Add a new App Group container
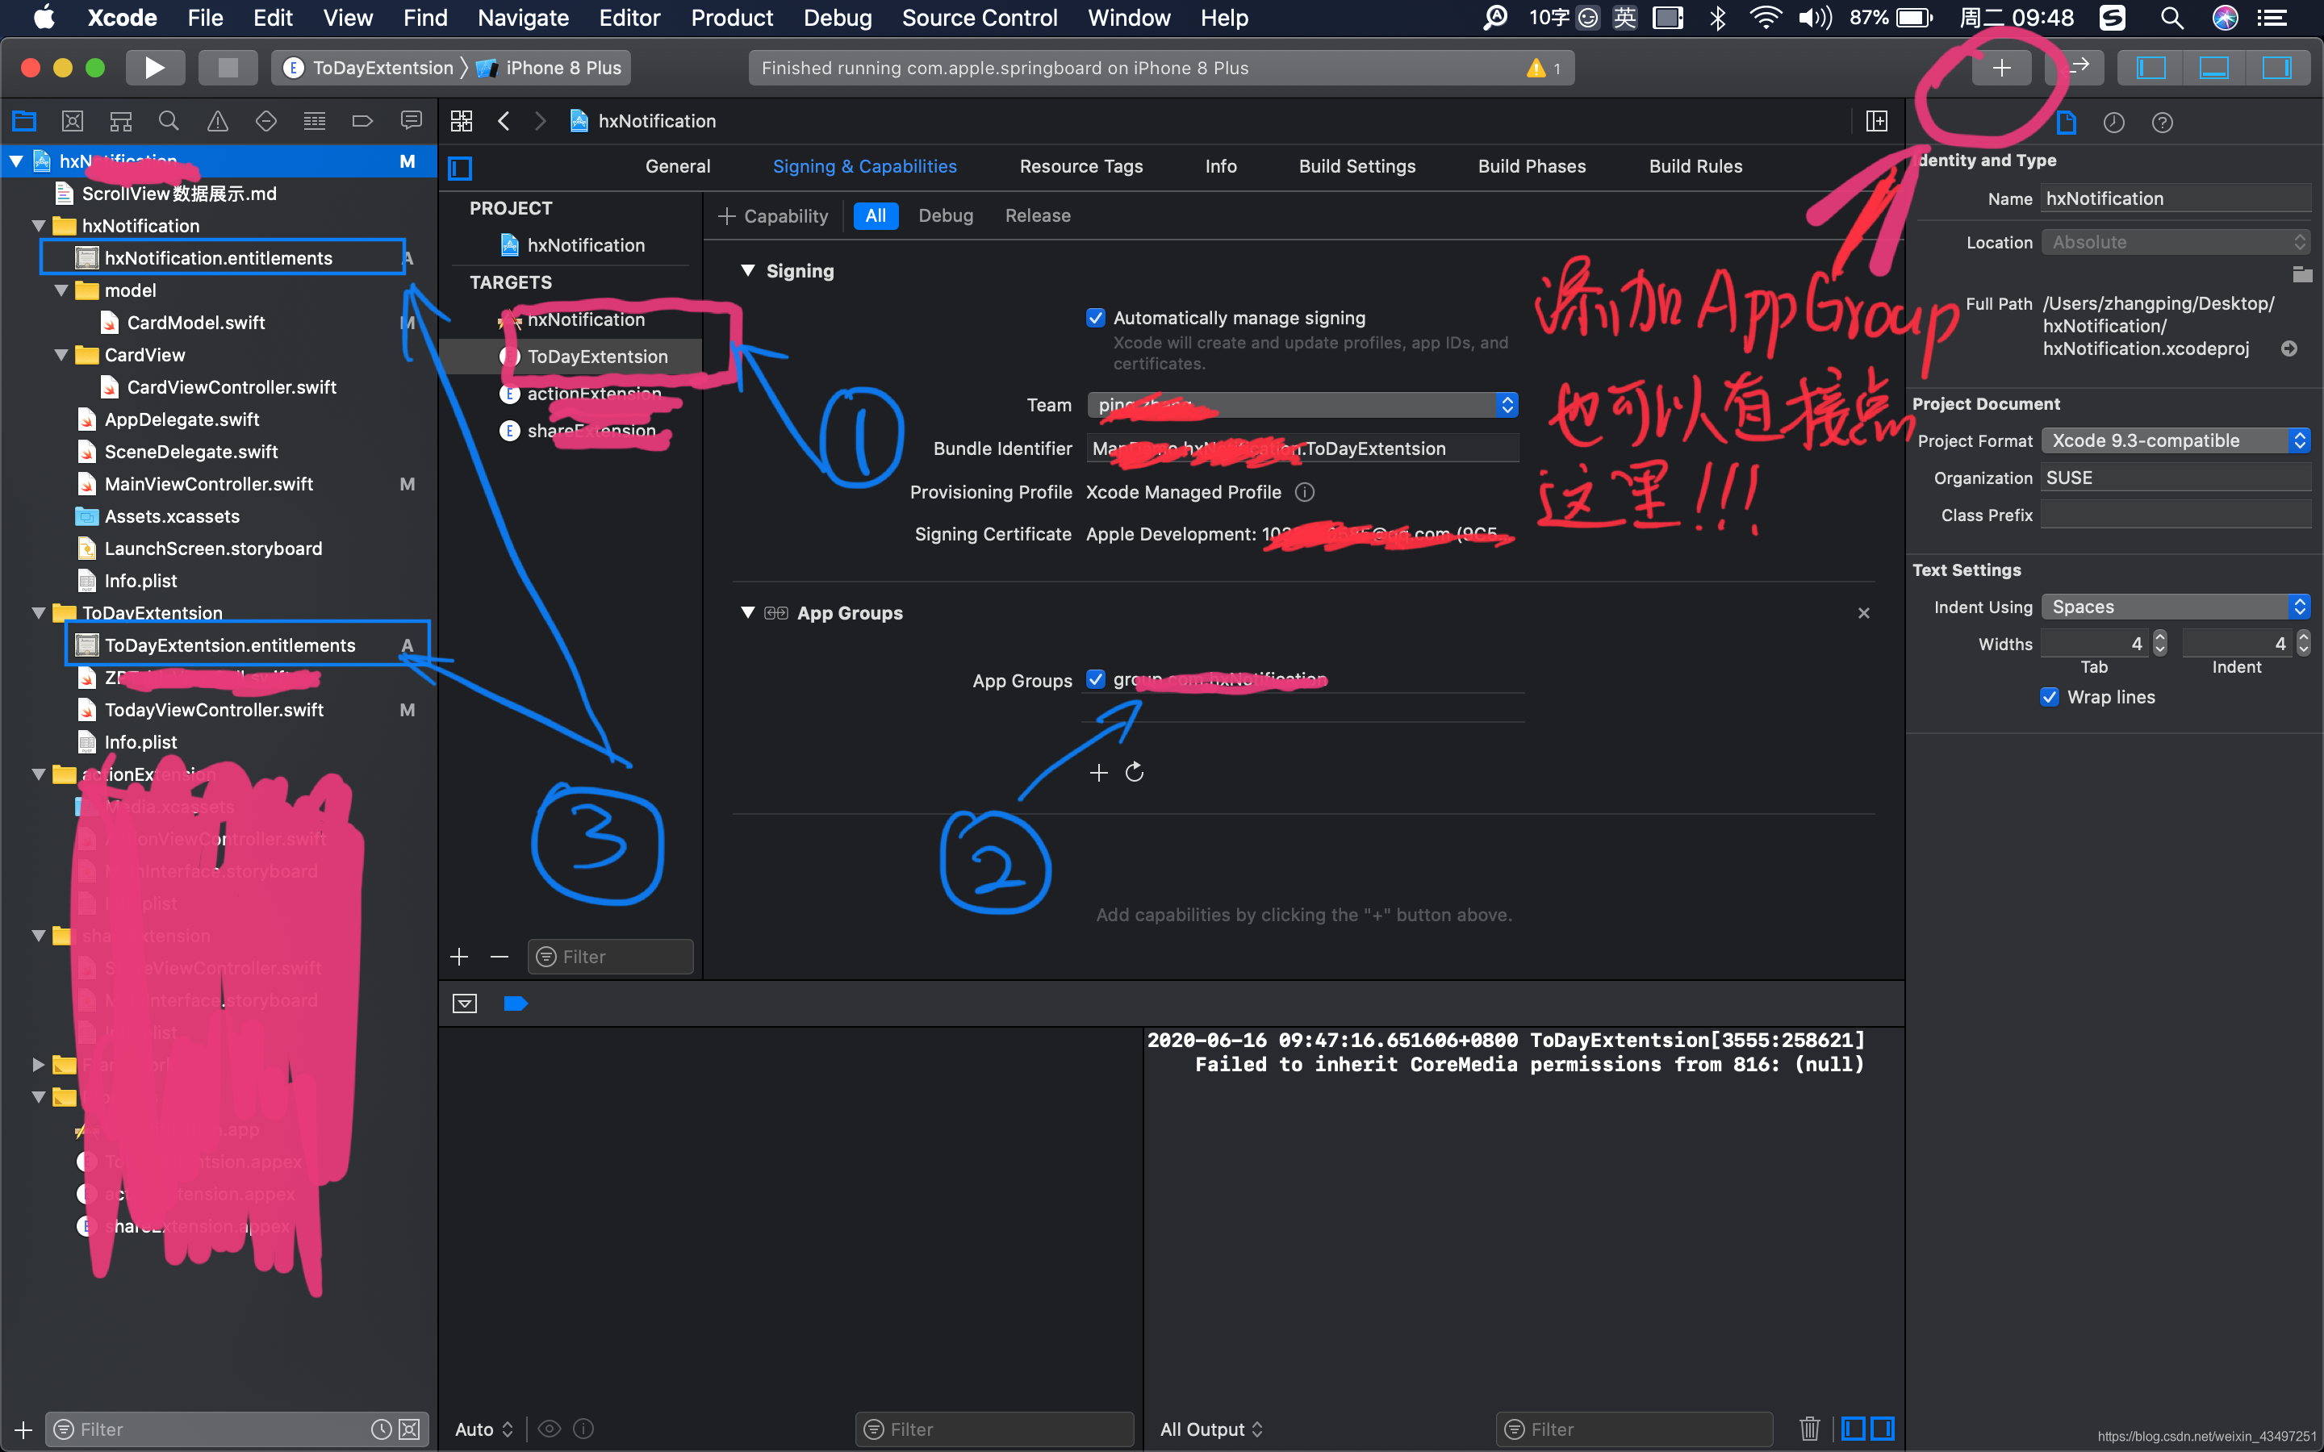Viewport: 2324px width, 1452px height. click(x=1098, y=772)
